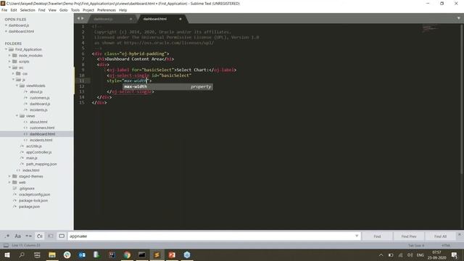Open the File menu
Image resolution: width=464 pixels, height=261 pixels.
4,10
